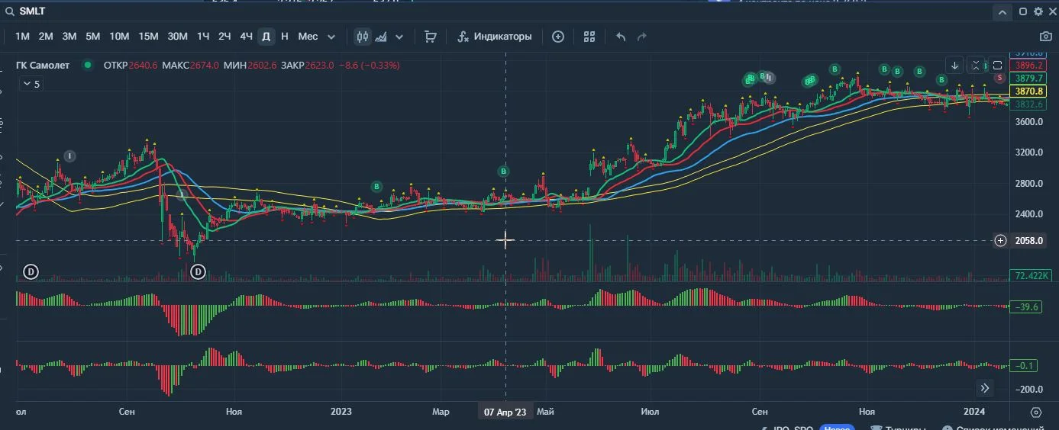Toggle the compress-scale arrows button
This screenshot has width=1059, height=430.
[x=976, y=65]
